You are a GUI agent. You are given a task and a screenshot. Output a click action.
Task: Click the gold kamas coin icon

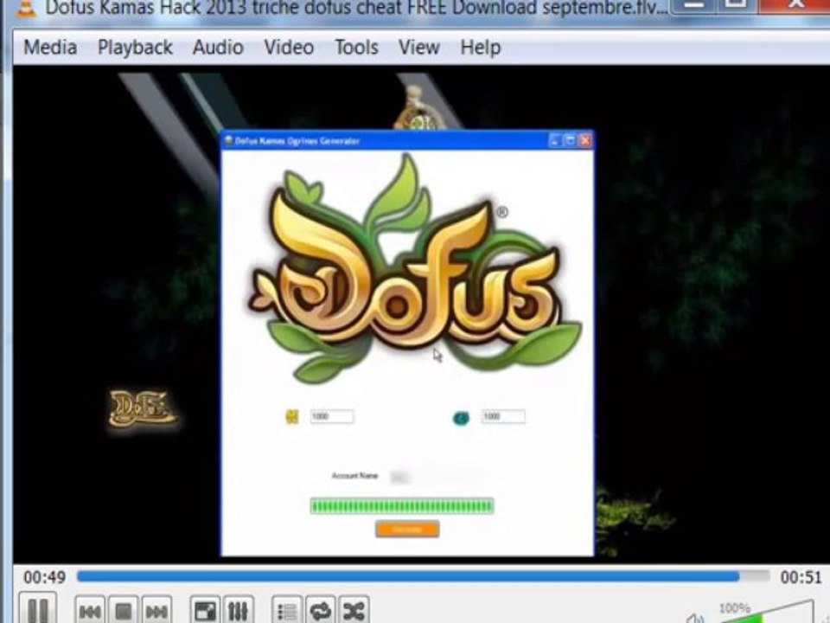tap(292, 417)
